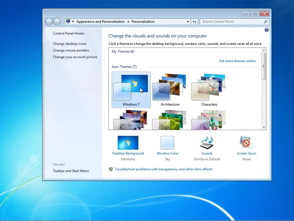Click the double chevron in address bar
Image resolution: width=294 pixels, height=221 pixels.
point(73,21)
